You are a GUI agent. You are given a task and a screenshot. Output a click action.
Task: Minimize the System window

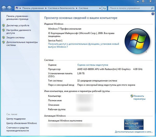138,1
